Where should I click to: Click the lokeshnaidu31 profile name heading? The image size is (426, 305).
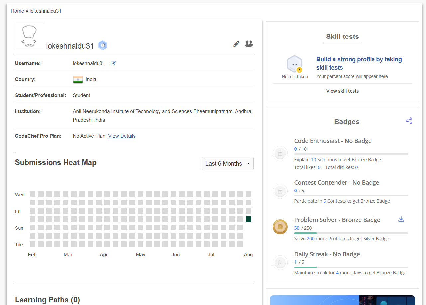pyautogui.click(x=70, y=46)
